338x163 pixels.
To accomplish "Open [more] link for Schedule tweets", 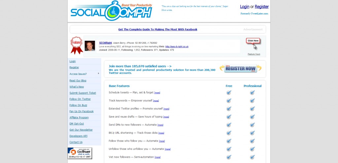I will [x=157, y=93].
